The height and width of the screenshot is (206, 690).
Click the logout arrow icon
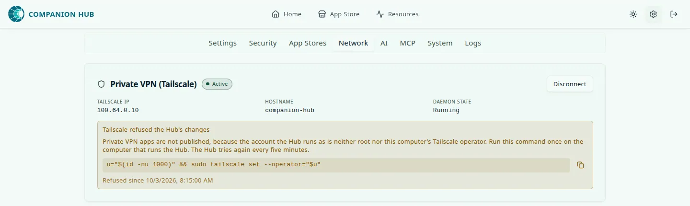[674, 14]
